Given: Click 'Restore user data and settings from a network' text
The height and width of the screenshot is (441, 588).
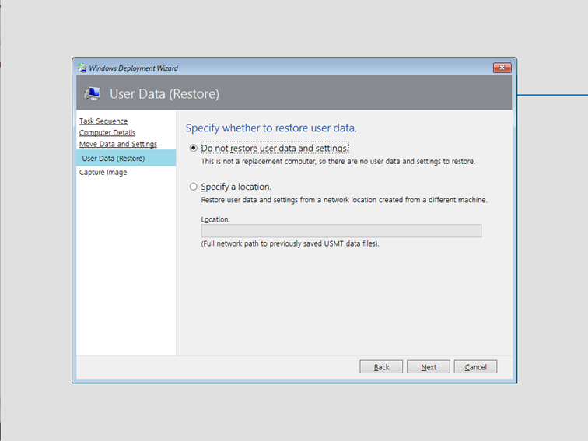Looking at the screenshot, I should [344, 200].
